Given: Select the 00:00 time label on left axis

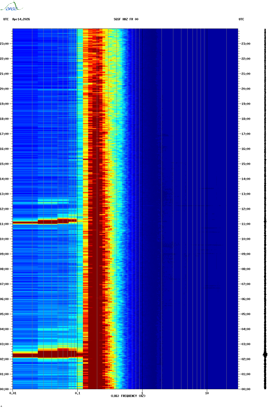Looking at the screenshot, I should 4,389.
